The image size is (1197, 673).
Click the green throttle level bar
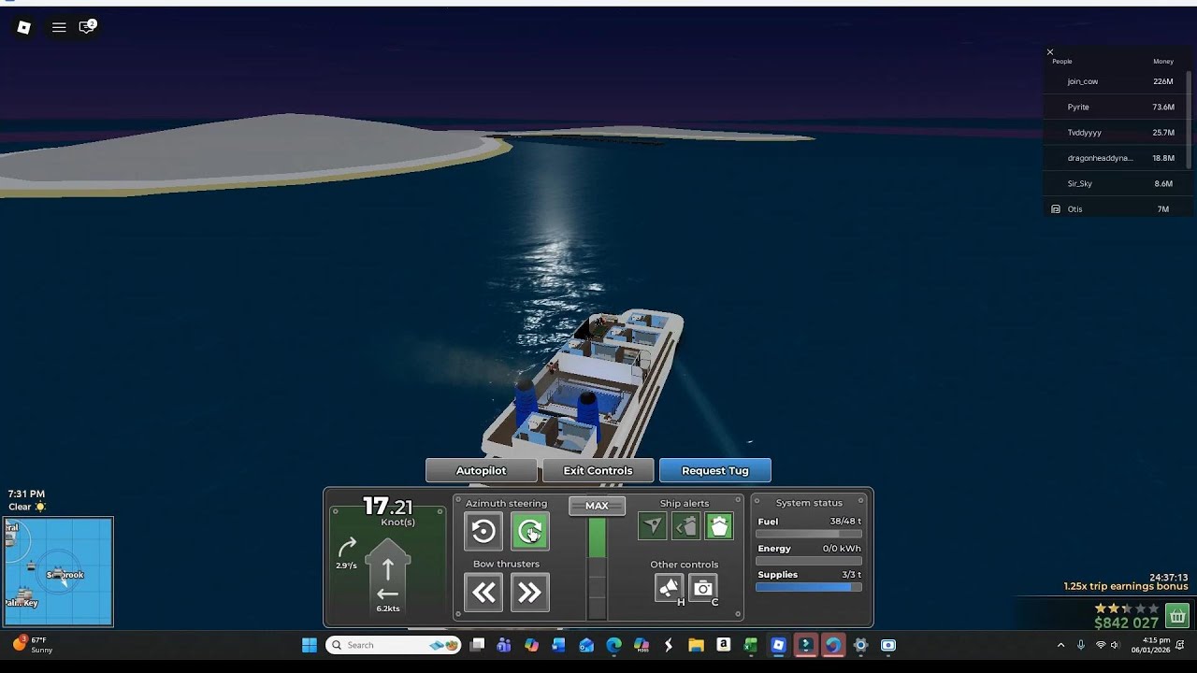(597, 538)
